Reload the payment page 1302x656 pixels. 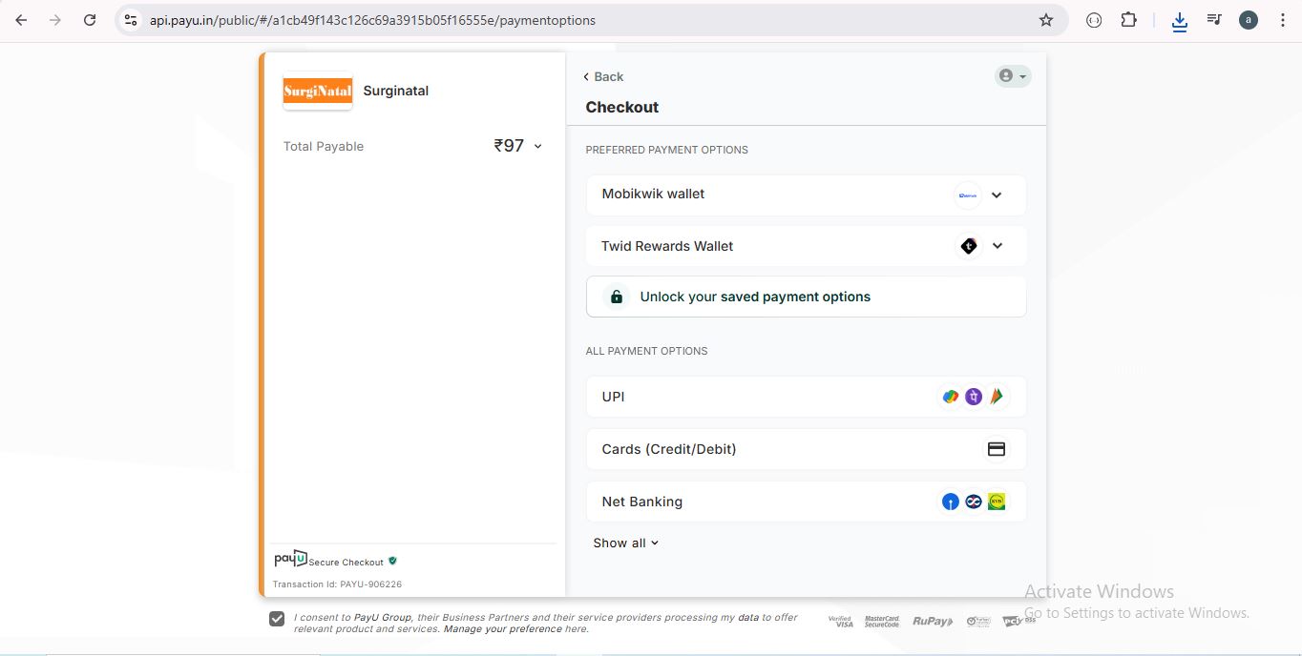click(x=90, y=20)
